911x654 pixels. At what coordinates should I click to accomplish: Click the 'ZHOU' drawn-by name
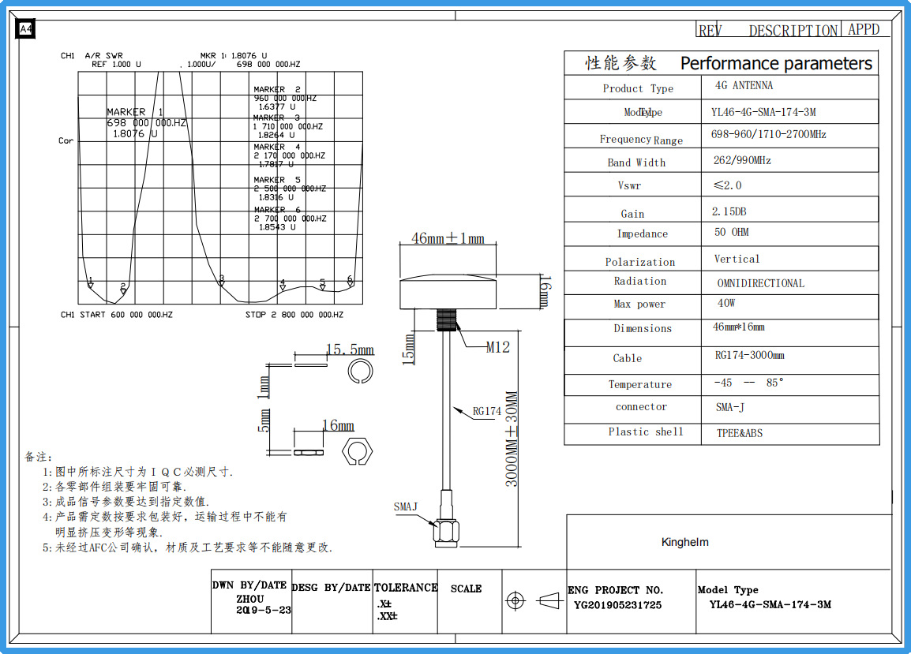tap(249, 599)
